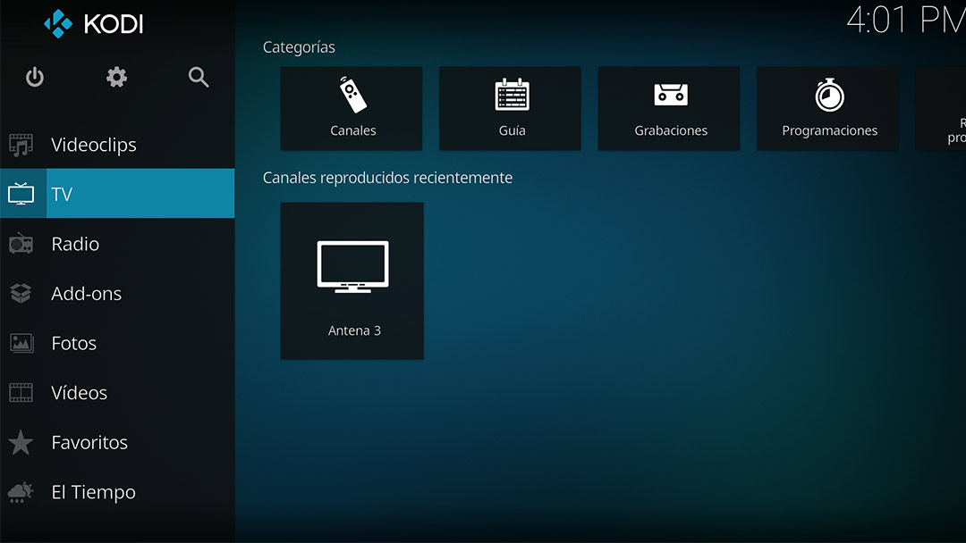Open Programaciones timer tile

click(828, 108)
